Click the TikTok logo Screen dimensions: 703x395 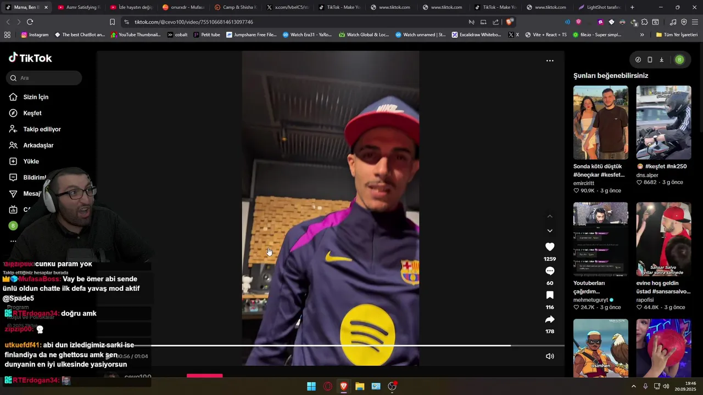(x=30, y=58)
